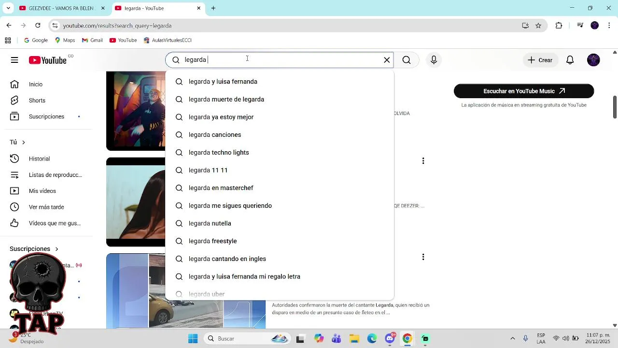
Task: Select suggestion legarda canciones
Action: click(280, 135)
